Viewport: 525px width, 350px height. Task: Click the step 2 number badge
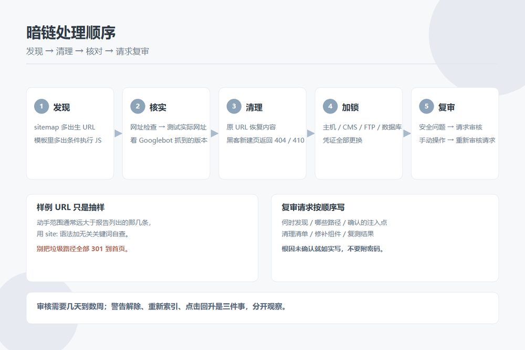[x=138, y=106]
